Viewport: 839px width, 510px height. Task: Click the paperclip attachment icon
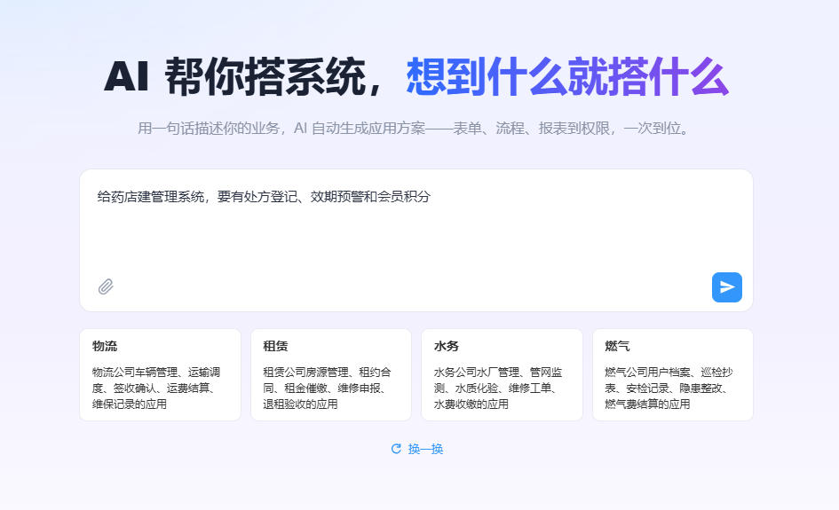(x=106, y=287)
